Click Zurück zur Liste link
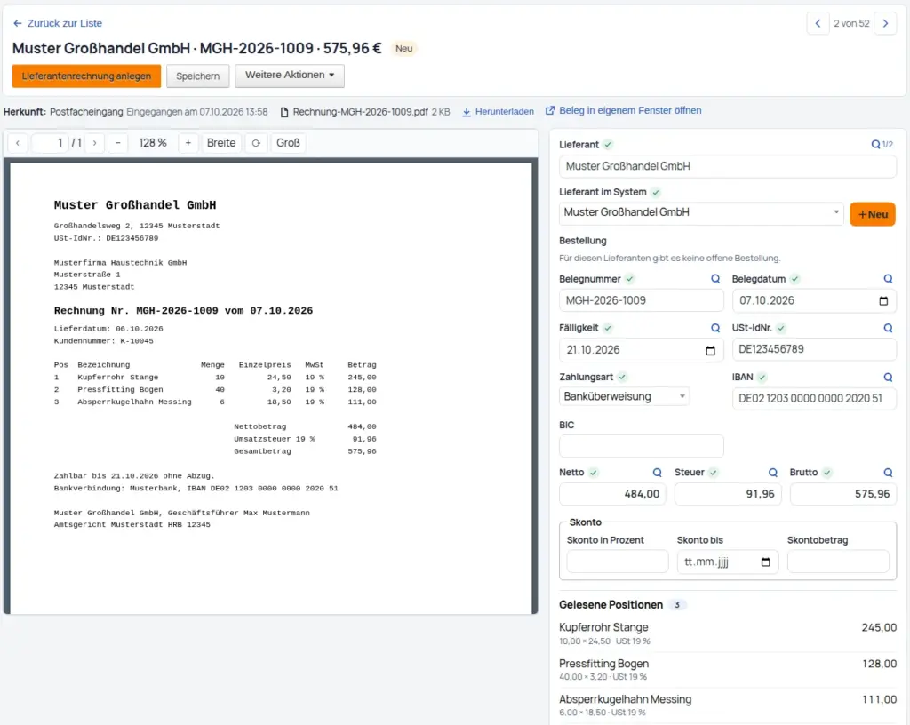 point(64,23)
